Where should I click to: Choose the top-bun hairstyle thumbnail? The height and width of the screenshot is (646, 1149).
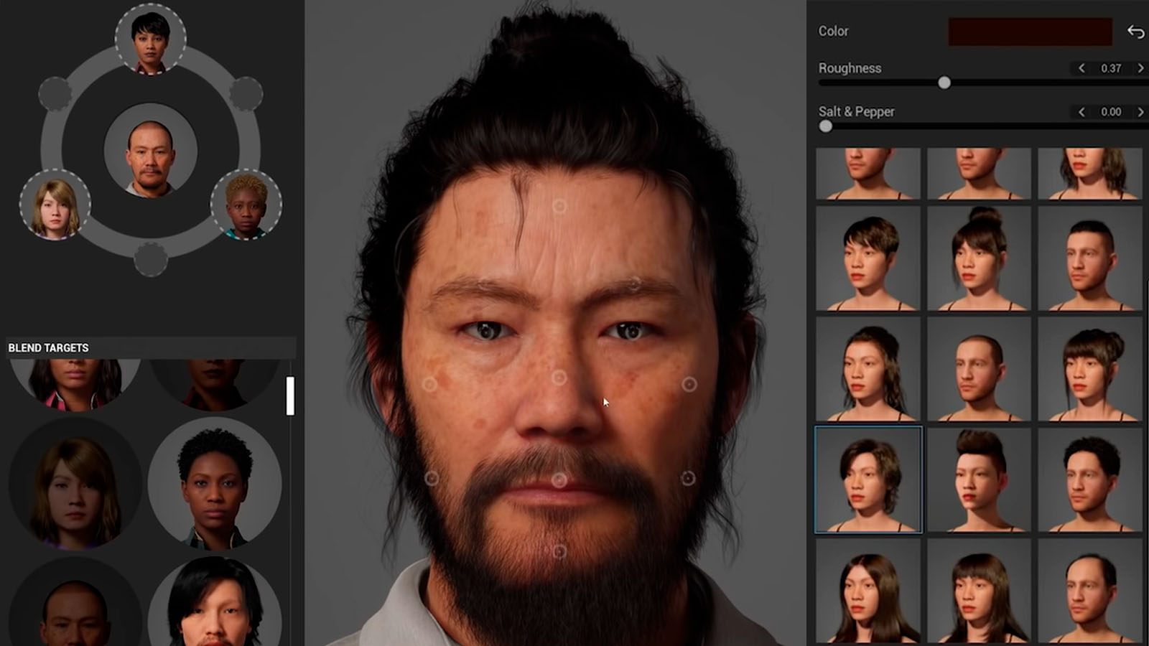(979, 258)
